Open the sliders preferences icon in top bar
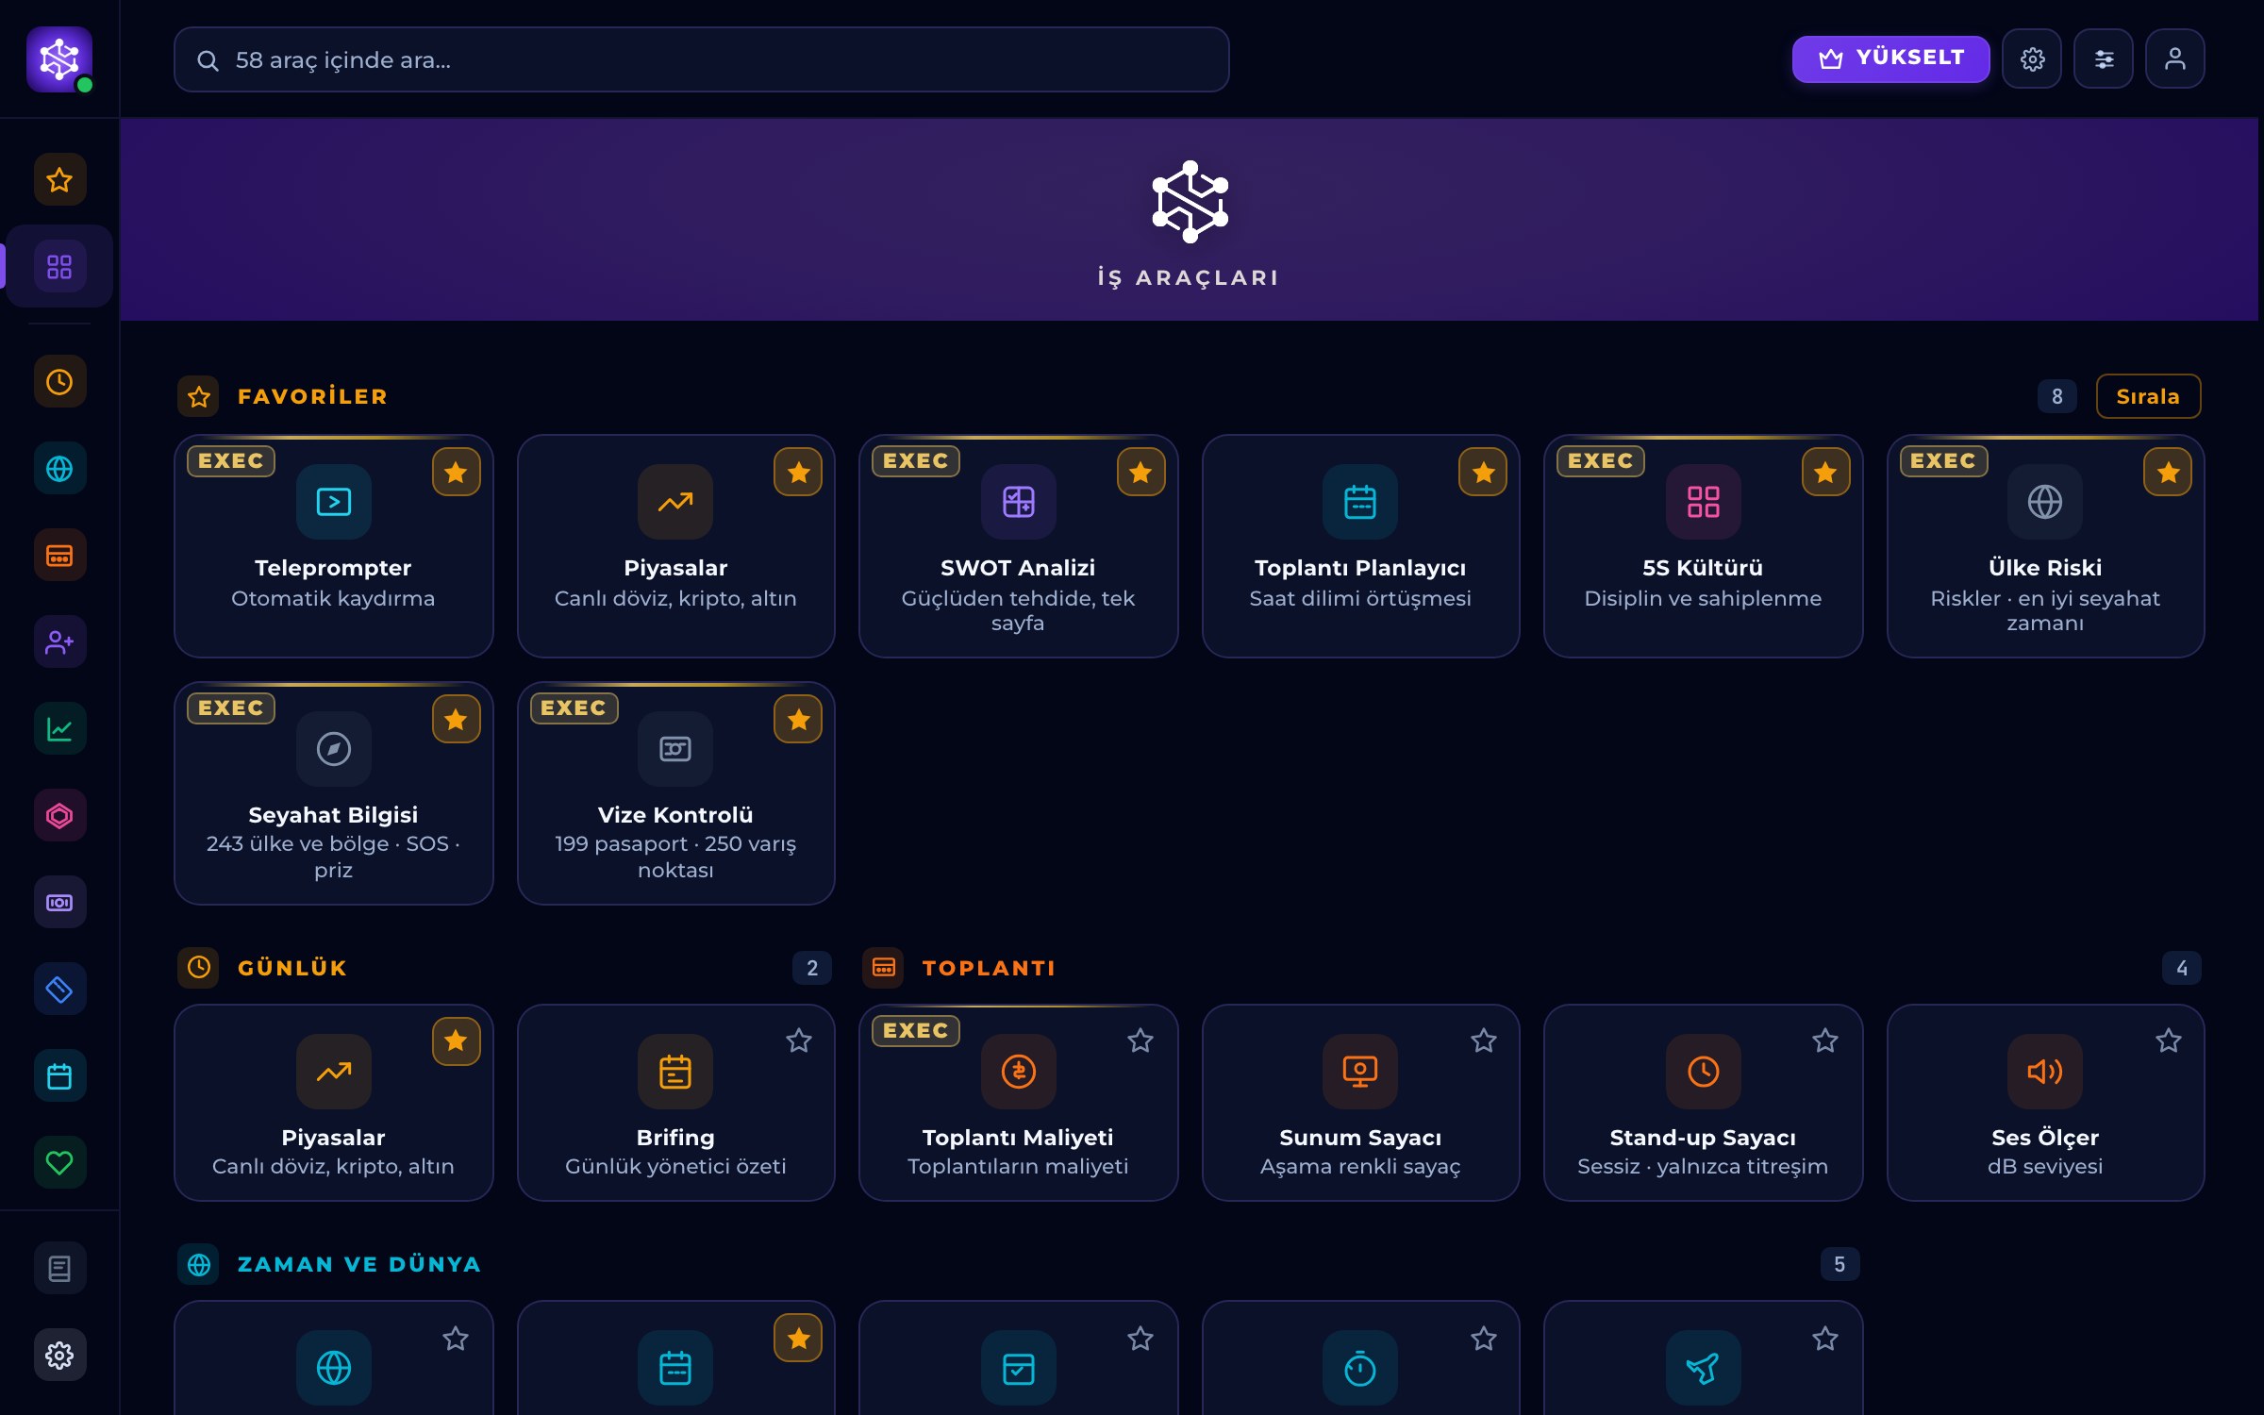The image size is (2264, 1415). pos(2104,59)
